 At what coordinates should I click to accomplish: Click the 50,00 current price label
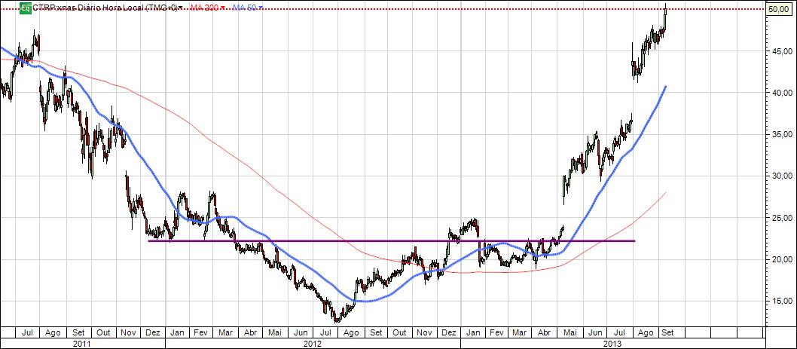point(780,9)
